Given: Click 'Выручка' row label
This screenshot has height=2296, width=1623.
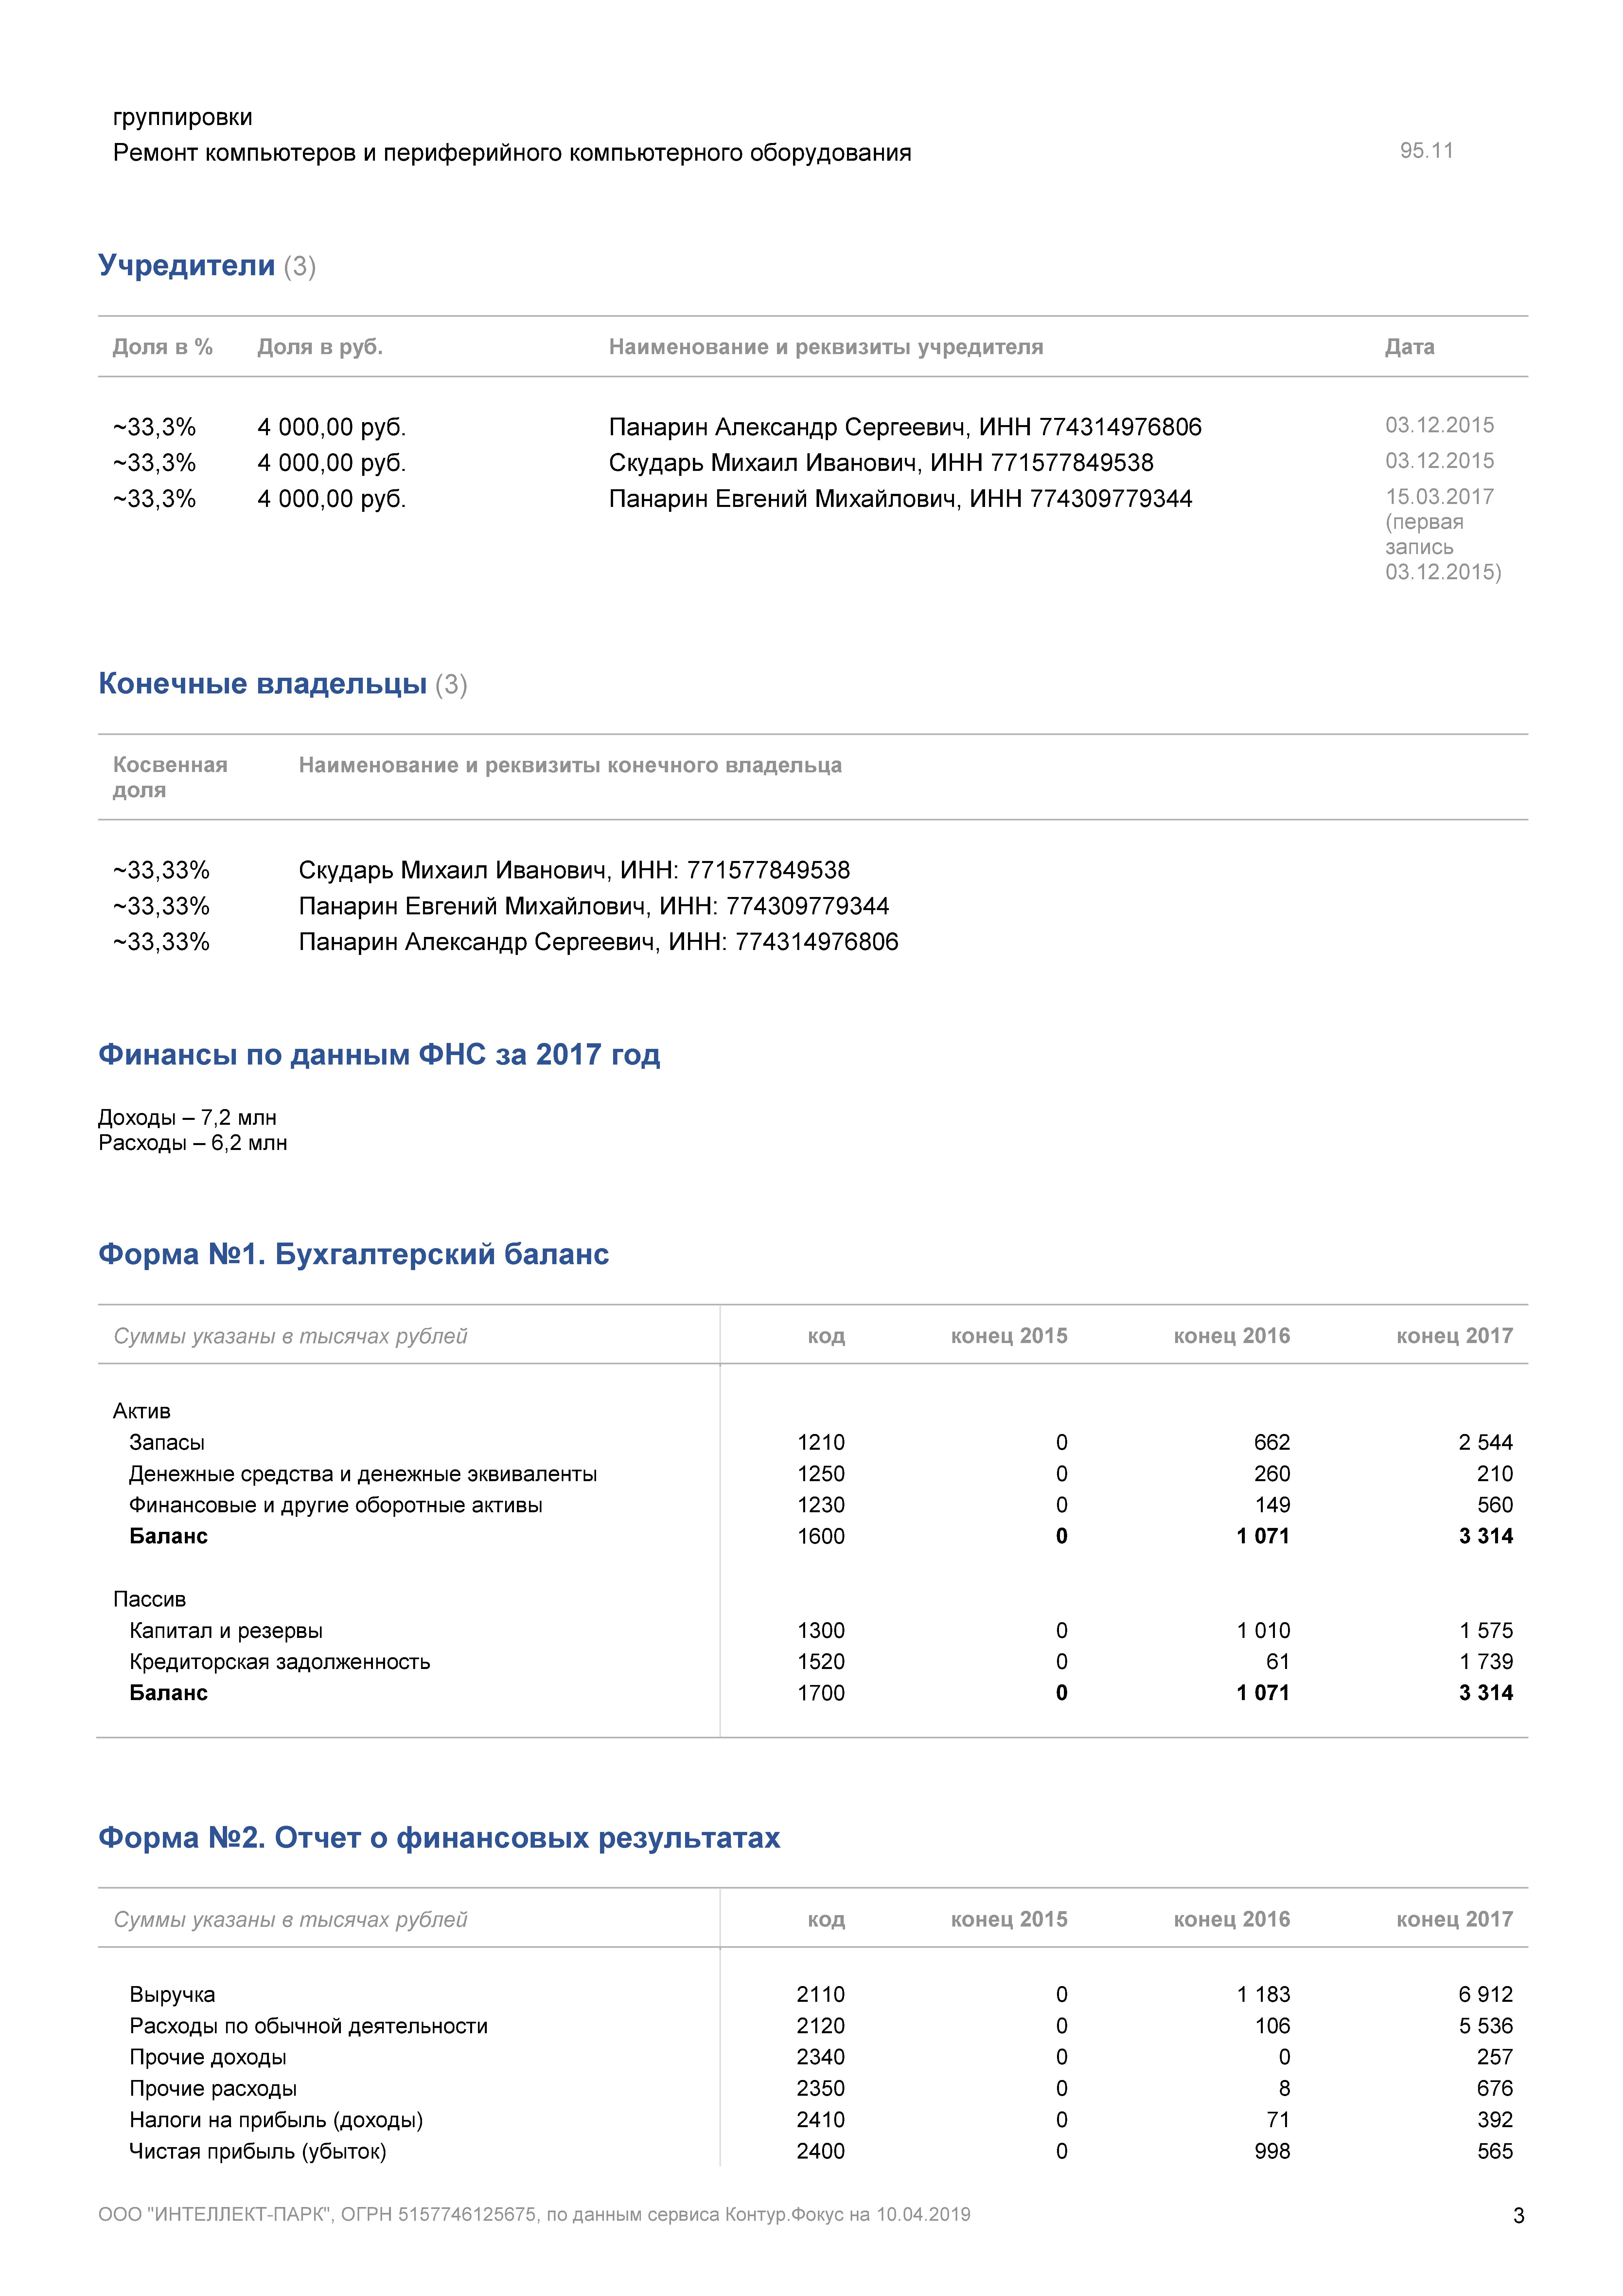Looking at the screenshot, I should click(x=172, y=1995).
